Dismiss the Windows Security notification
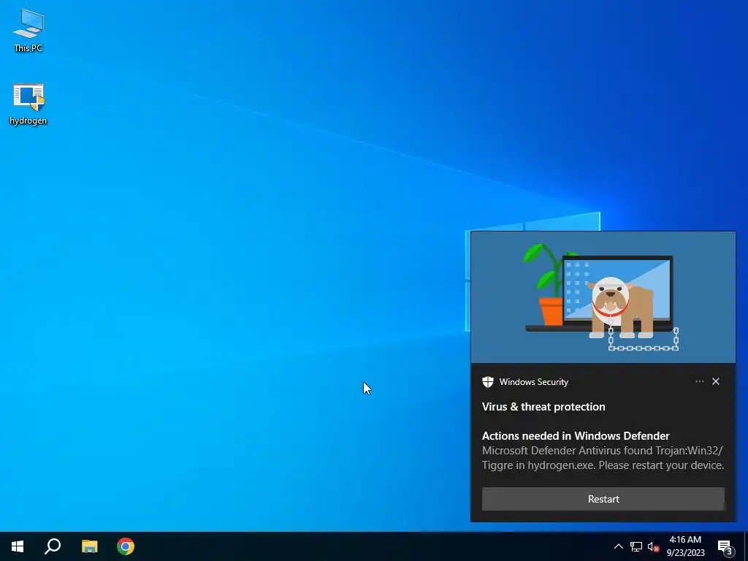Image resolution: width=748 pixels, height=561 pixels. 716,381
